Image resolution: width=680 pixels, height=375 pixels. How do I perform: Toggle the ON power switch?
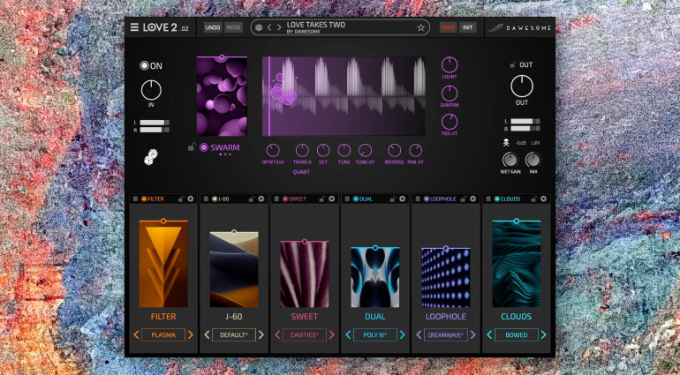tap(144, 65)
